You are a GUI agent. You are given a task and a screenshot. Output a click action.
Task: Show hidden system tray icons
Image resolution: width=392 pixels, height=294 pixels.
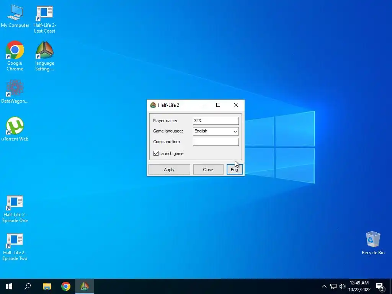coord(324,286)
